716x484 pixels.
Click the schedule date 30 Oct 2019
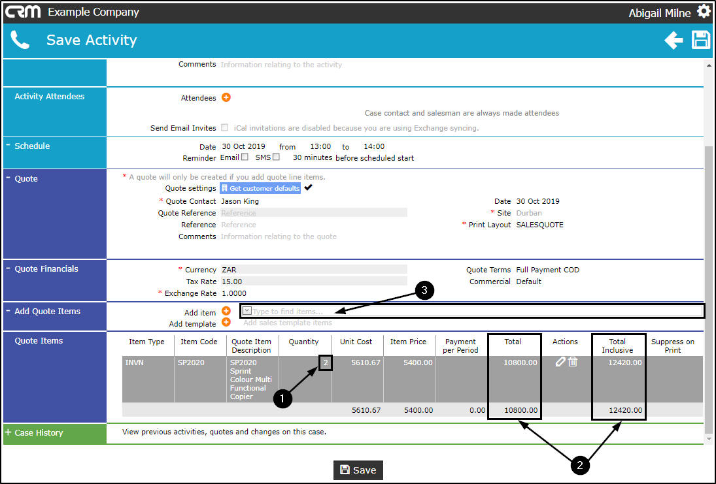pos(243,146)
